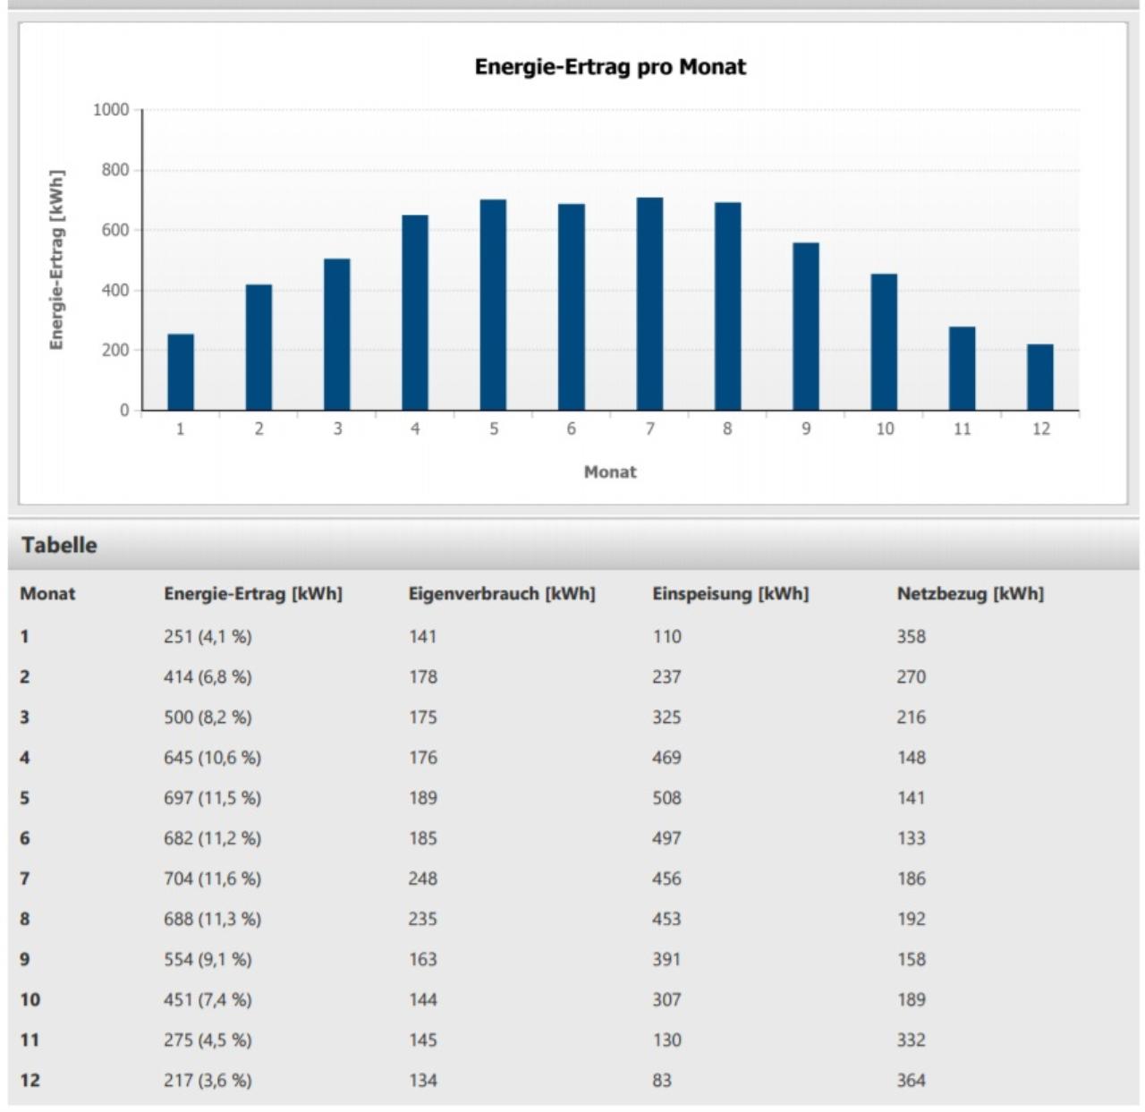Click the month number 10 in table's first column
This screenshot has height=1112, width=1145.
tap(30, 999)
